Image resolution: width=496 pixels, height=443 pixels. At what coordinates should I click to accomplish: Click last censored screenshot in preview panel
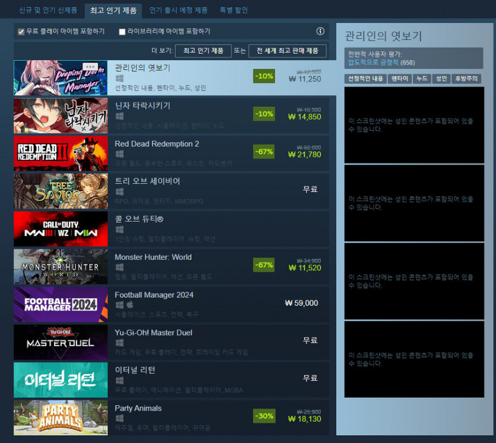[414, 359]
